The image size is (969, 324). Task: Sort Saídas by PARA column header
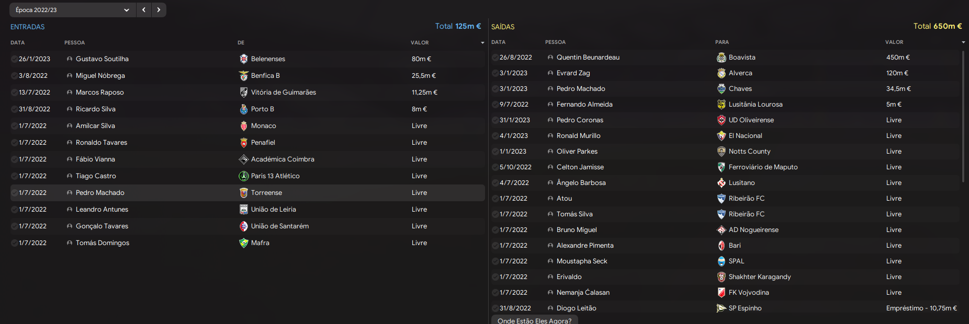[x=722, y=42]
